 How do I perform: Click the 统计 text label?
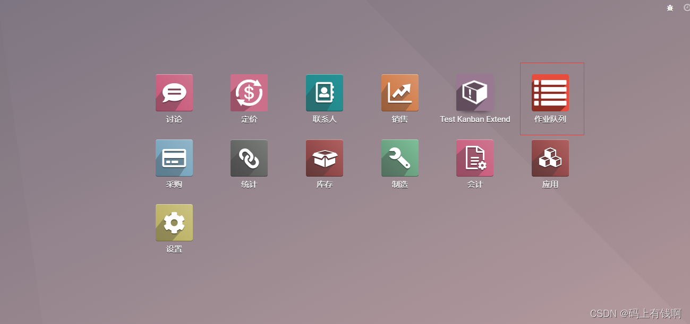pyautogui.click(x=249, y=185)
